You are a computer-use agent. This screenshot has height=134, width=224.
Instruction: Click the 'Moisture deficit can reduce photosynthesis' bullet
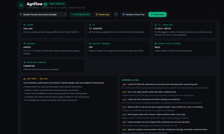tap(53, 87)
